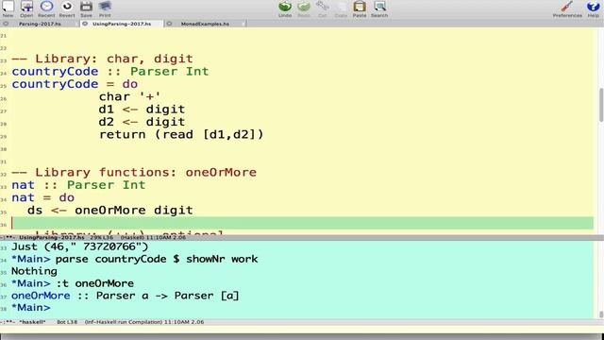Close the UsingParsing-2017.hs tab
This screenshot has width=604, height=340.
pyautogui.click(x=85, y=24)
